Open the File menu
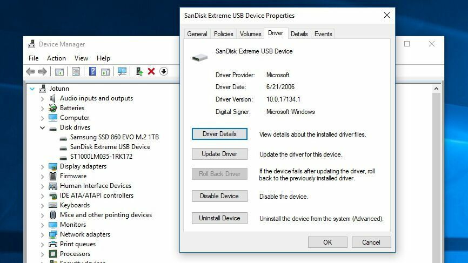This screenshot has width=468, height=263. 34,58
